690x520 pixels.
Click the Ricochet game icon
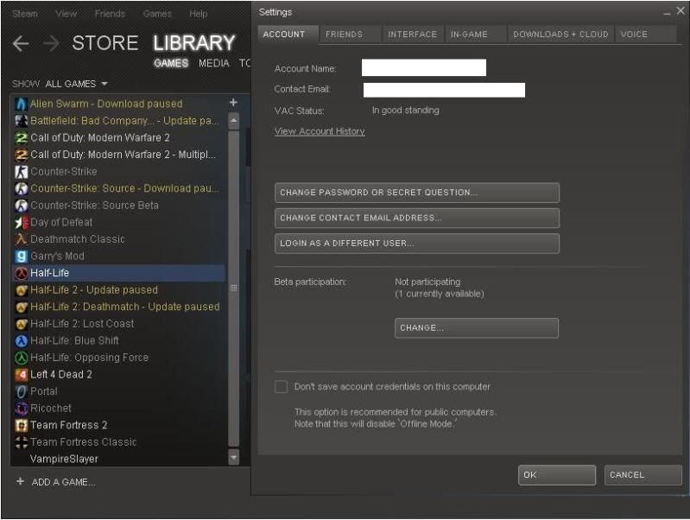(22, 408)
